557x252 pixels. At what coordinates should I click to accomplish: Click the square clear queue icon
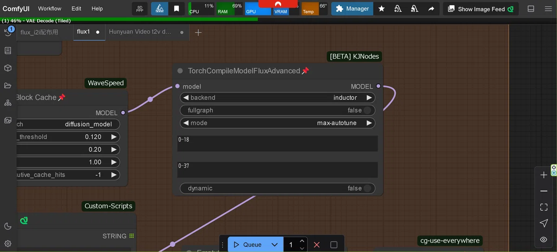[x=334, y=245]
